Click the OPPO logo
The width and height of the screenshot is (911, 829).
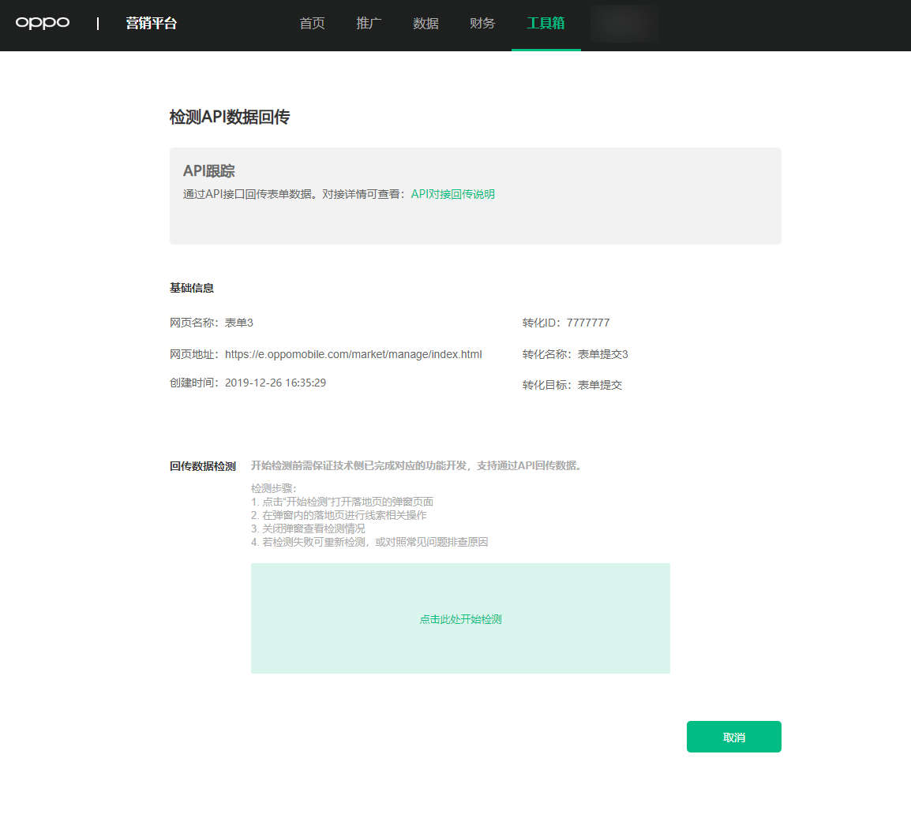click(x=43, y=23)
